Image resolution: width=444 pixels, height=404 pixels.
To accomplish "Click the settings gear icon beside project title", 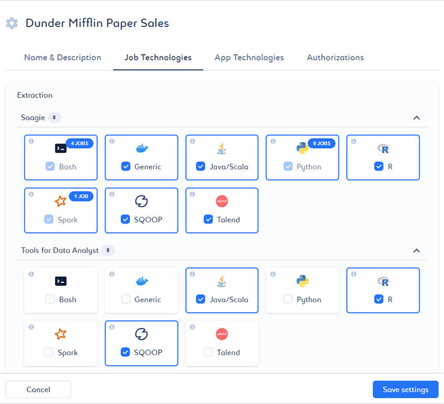I will tap(12, 24).
